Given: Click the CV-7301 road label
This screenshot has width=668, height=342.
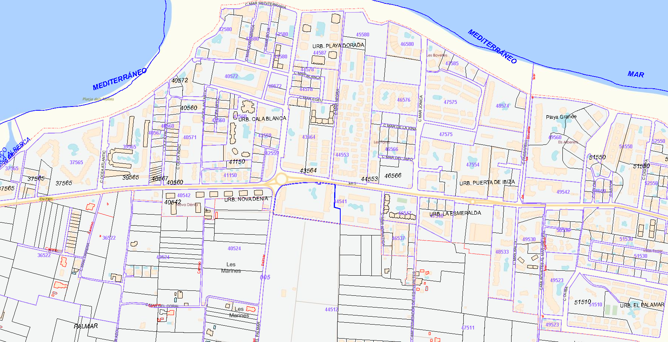Looking at the screenshot, I should click(x=46, y=199).
